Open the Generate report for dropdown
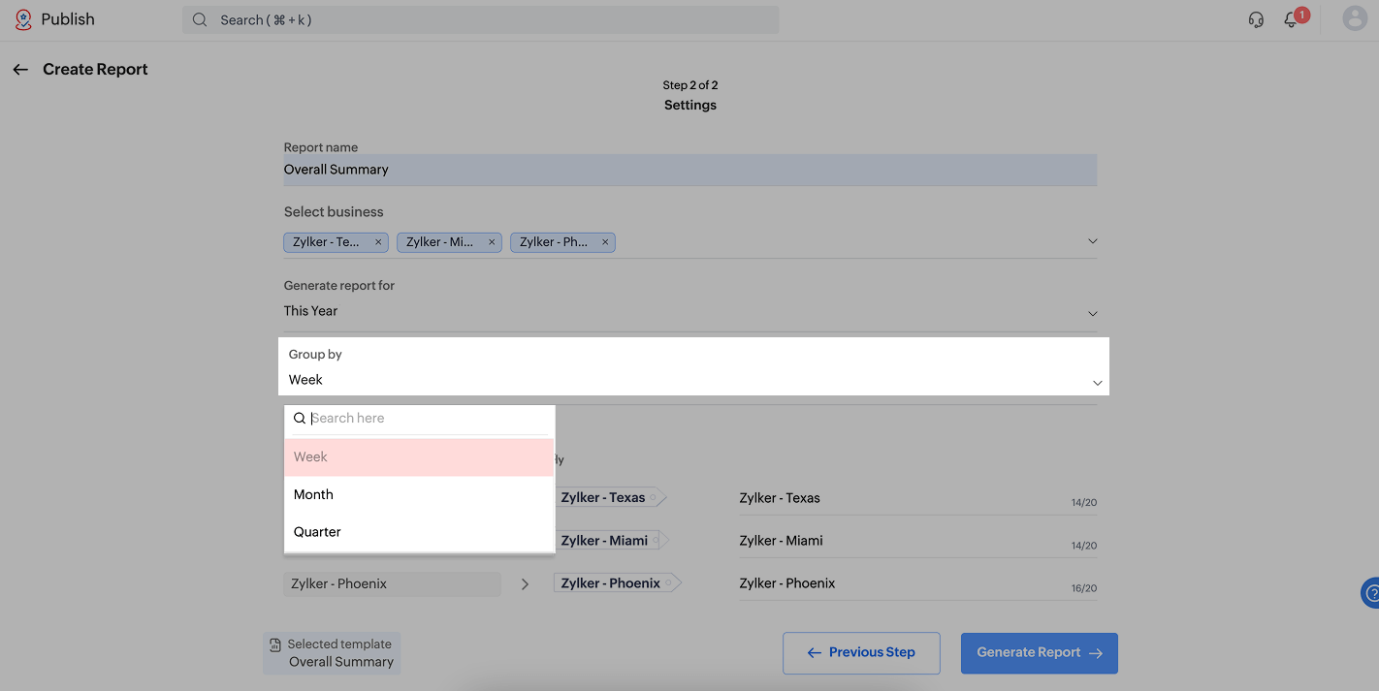This screenshot has width=1379, height=691. (x=1093, y=313)
